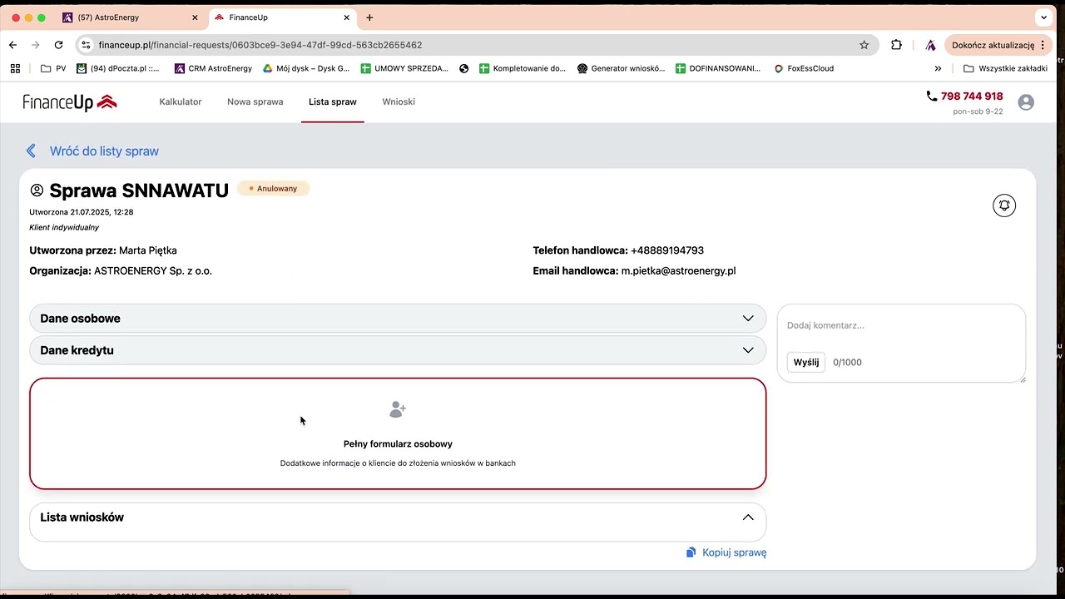The width and height of the screenshot is (1065, 599).
Task: Click the person icon beside Sprawa heading
Action: 37,191
